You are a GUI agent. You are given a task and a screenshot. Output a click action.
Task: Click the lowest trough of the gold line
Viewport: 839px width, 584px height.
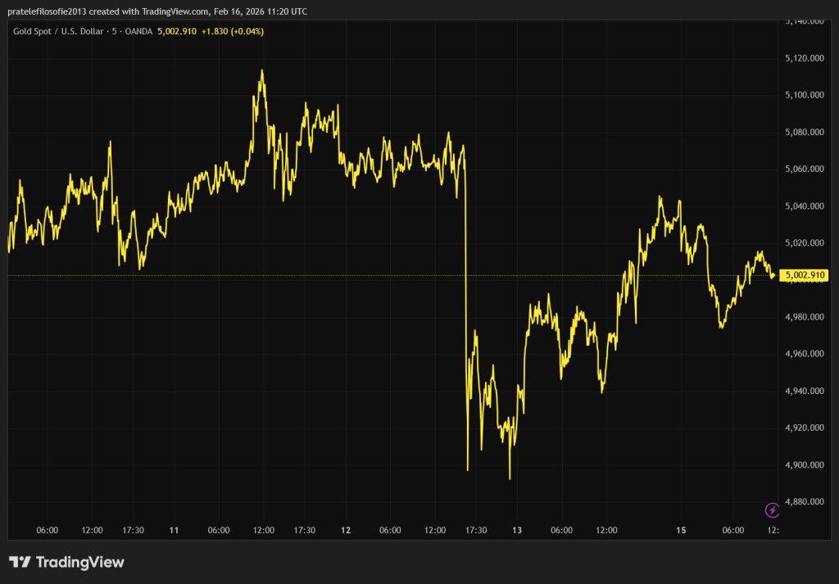pyautogui.click(x=510, y=478)
